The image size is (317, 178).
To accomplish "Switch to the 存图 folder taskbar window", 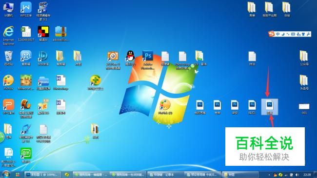I will [240, 175].
